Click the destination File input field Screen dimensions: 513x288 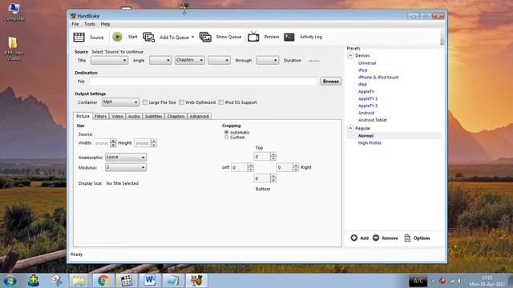coord(203,82)
